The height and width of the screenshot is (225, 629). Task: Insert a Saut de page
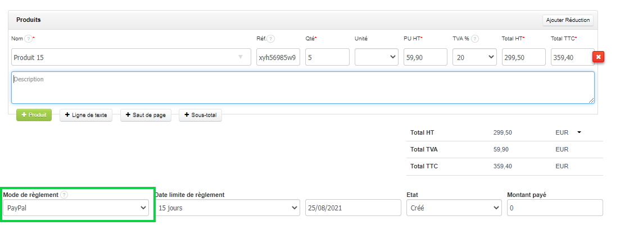point(145,115)
